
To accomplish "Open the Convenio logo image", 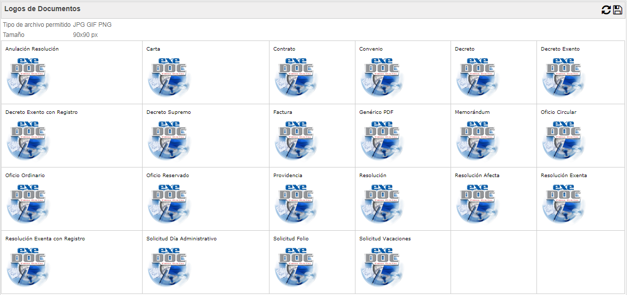I will coord(382,77).
